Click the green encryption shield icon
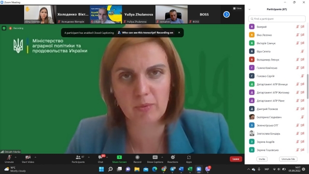This screenshot has width=309, height=174. [4, 28]
